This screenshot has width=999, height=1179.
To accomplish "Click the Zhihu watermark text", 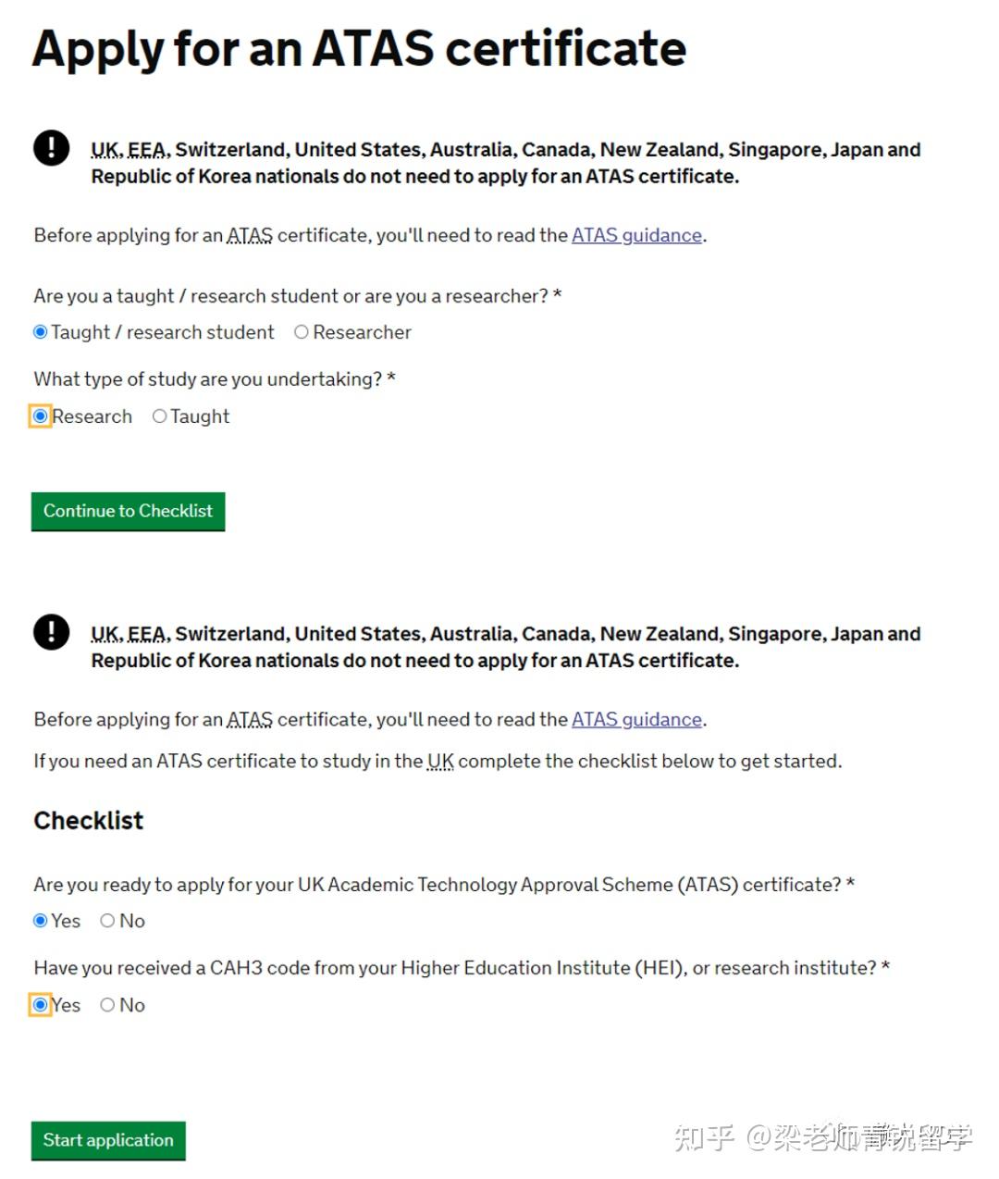I will [x=823, y=1136].
